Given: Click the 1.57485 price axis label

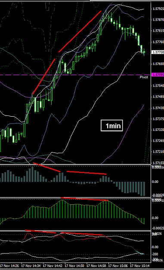Looking at the screenshot, I should (158, 97).
